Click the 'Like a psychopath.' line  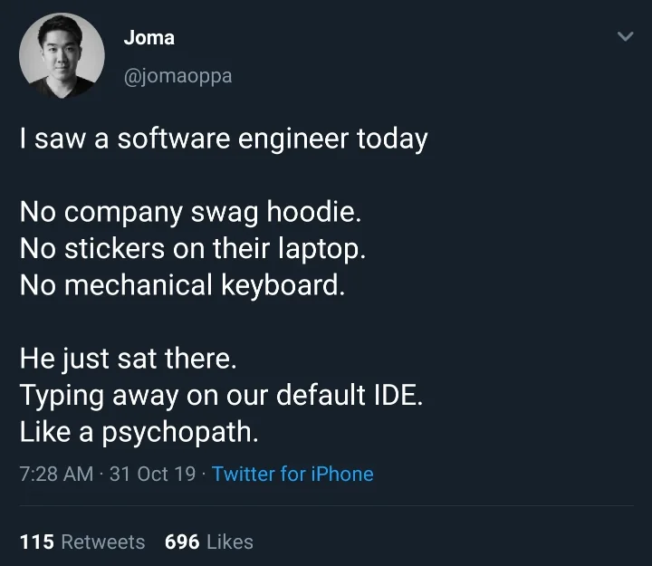tap(139, 432)
